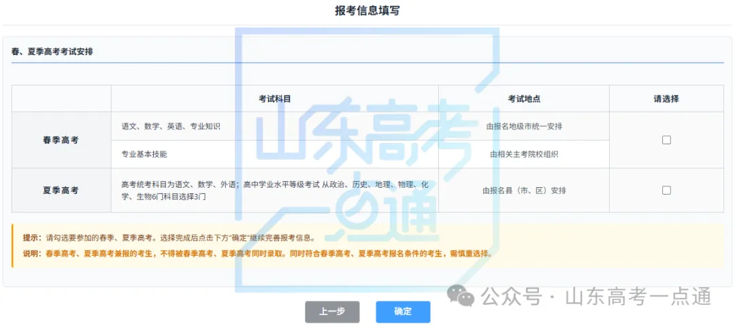Click the 考试科目 column header
This screenshot has height=326, width=735.
coord(275,99)
